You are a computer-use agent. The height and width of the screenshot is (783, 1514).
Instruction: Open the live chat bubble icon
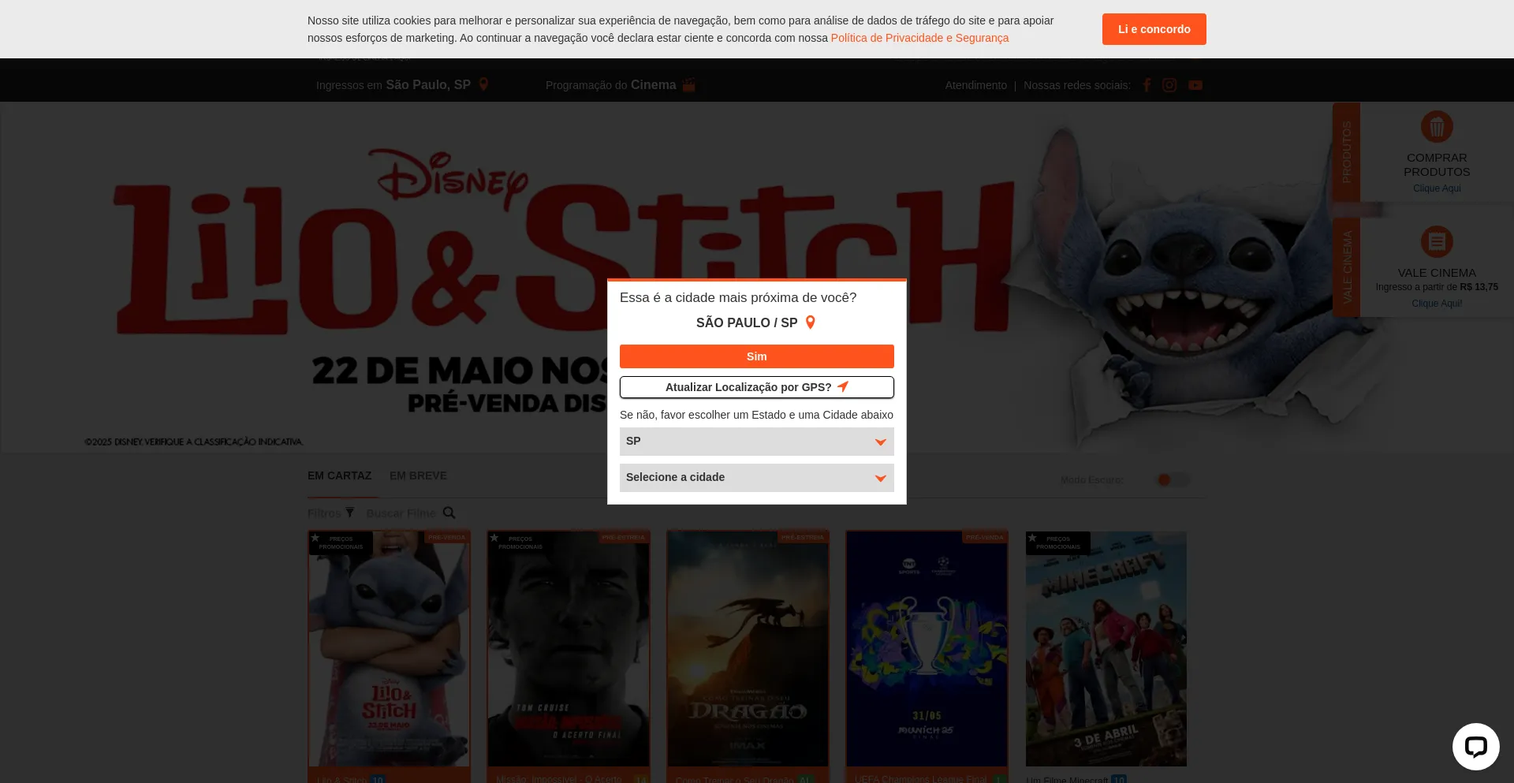(x=1475, y=746)
